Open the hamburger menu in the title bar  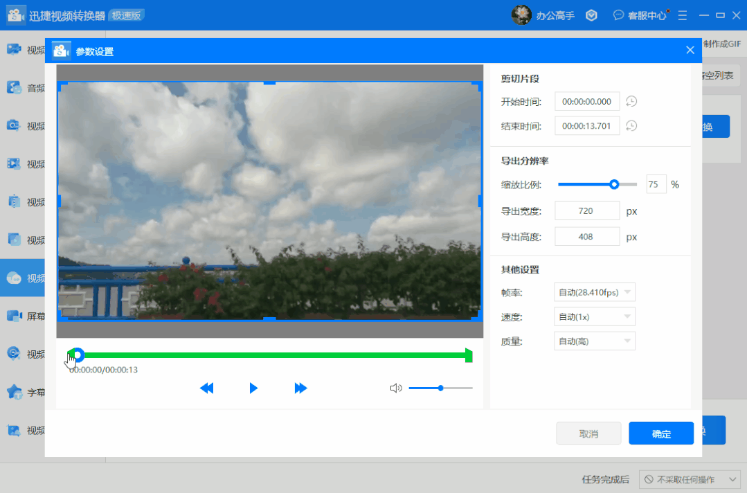pos(682,16)
